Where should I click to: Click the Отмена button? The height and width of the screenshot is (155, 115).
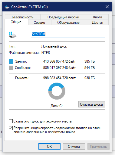(74, 147)
